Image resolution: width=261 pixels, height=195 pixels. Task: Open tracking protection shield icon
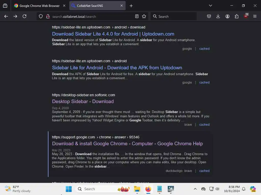[x=41, y=16]
